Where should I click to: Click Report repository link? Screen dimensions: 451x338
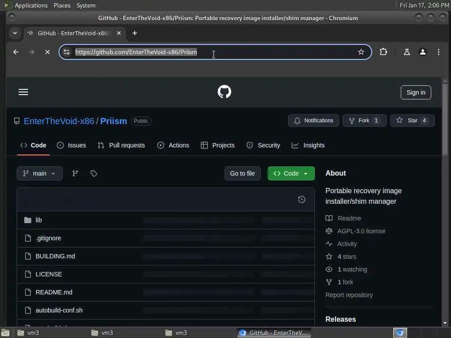click(x=349, y=295)
